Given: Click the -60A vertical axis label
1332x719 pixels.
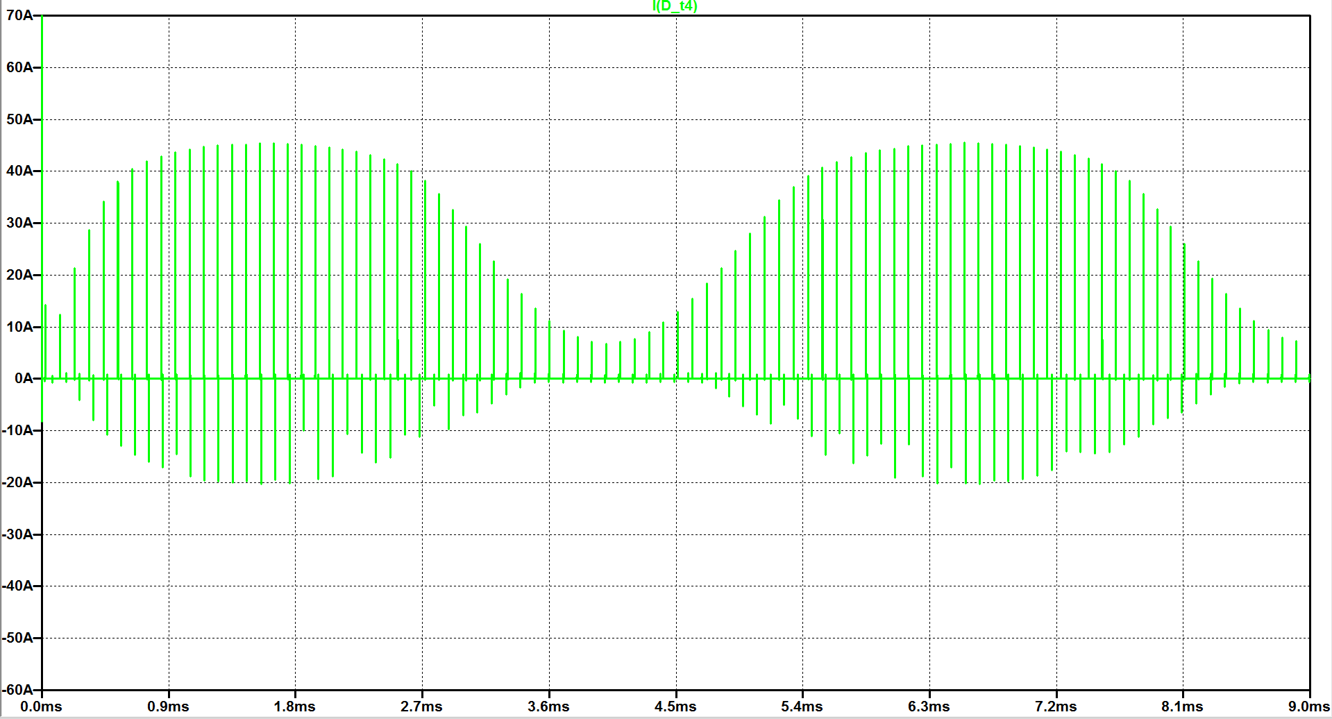Looking at the screenshot, I should (17, 690).
